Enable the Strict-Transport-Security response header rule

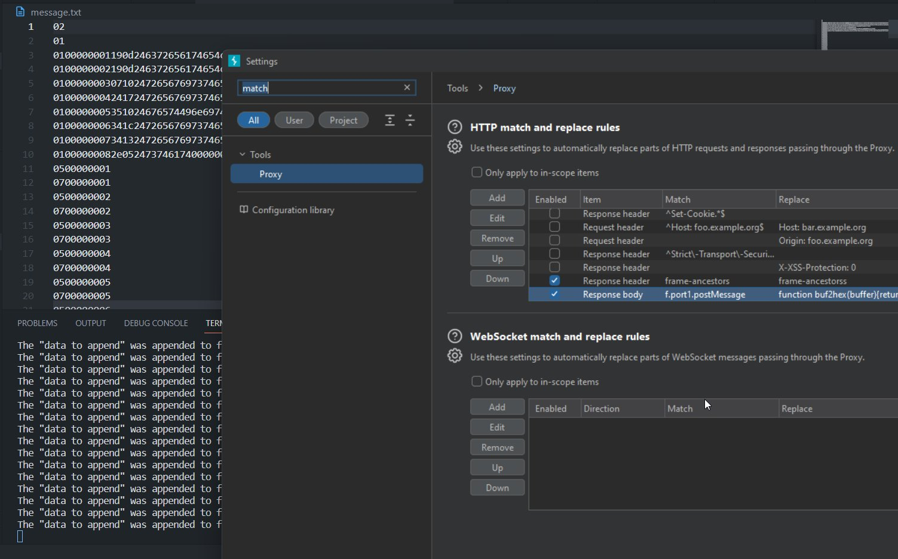tap(554, 254)
